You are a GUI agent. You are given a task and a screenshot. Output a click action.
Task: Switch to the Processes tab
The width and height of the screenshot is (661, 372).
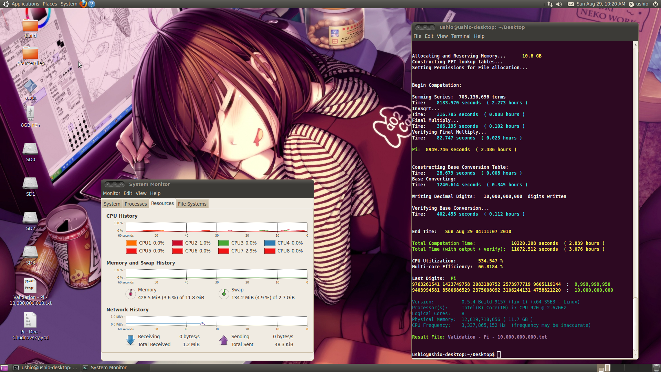[136, 204]
